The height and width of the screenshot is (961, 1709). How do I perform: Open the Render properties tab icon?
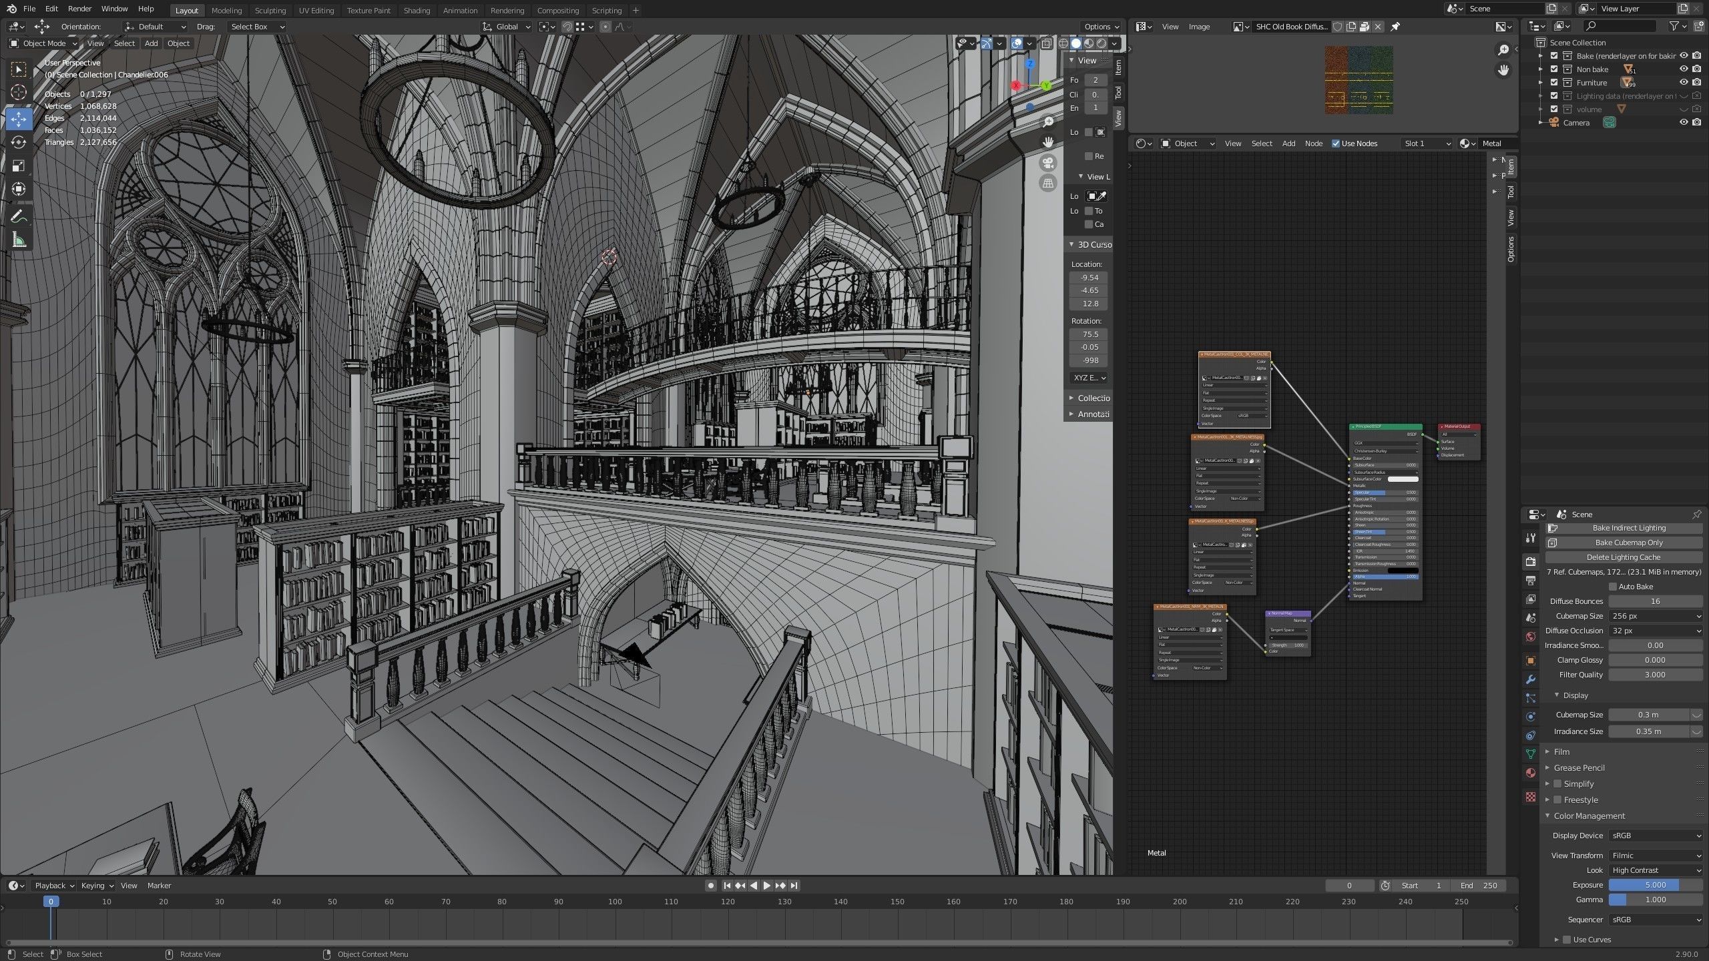pos(1531,561)
